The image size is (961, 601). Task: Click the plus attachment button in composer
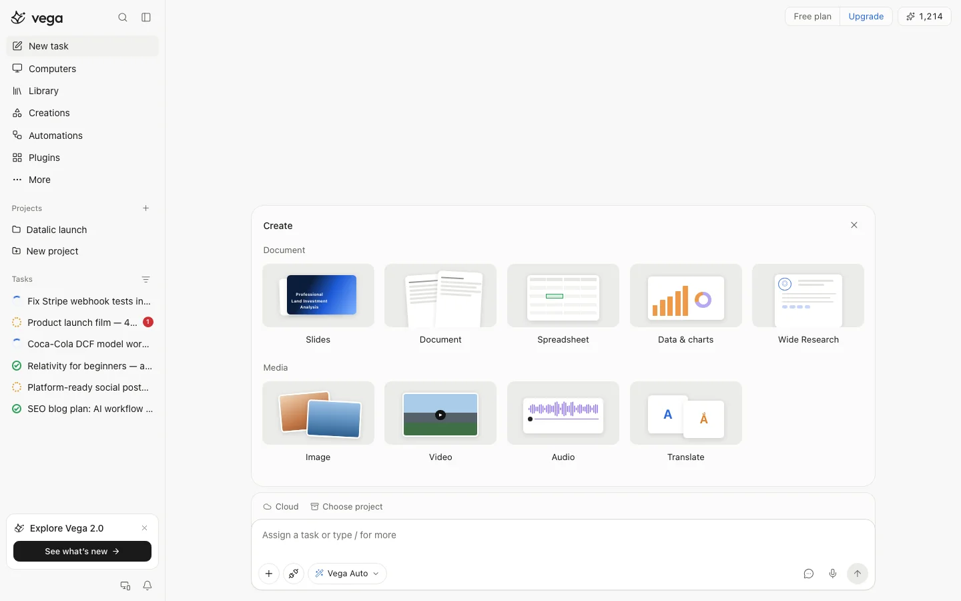(x=269, y=574)
